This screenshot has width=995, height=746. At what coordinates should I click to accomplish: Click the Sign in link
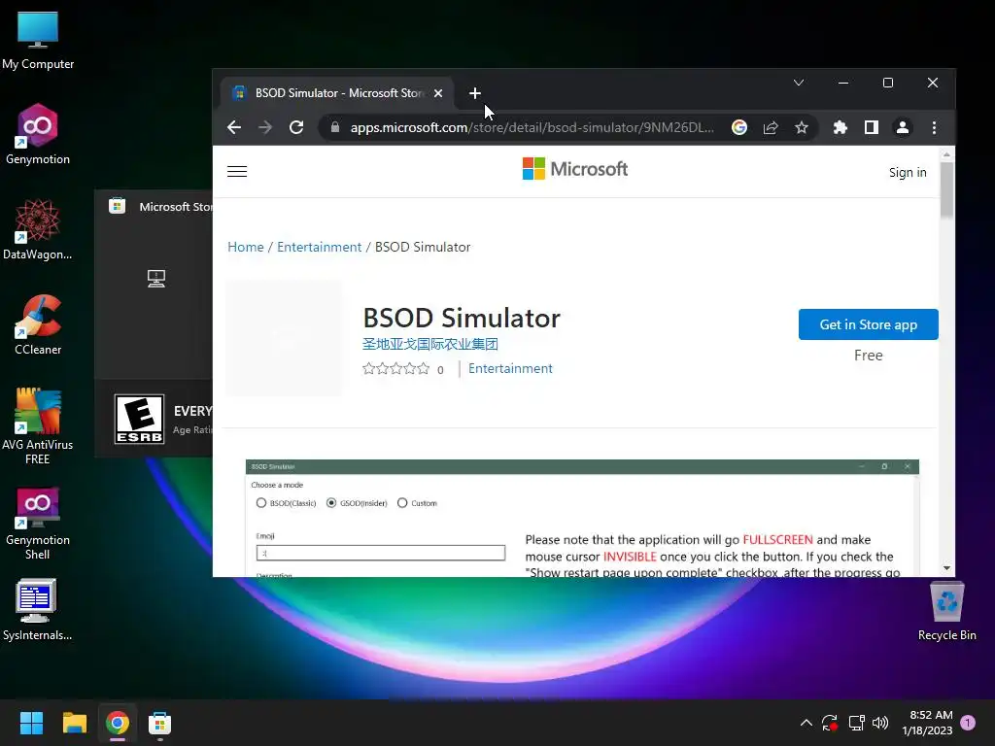click(x=908, y=173)
